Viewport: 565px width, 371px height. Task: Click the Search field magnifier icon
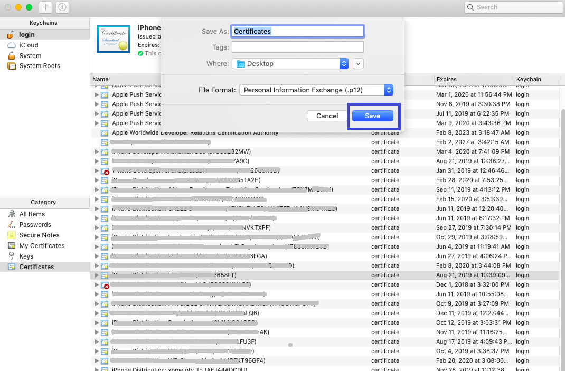470,7
